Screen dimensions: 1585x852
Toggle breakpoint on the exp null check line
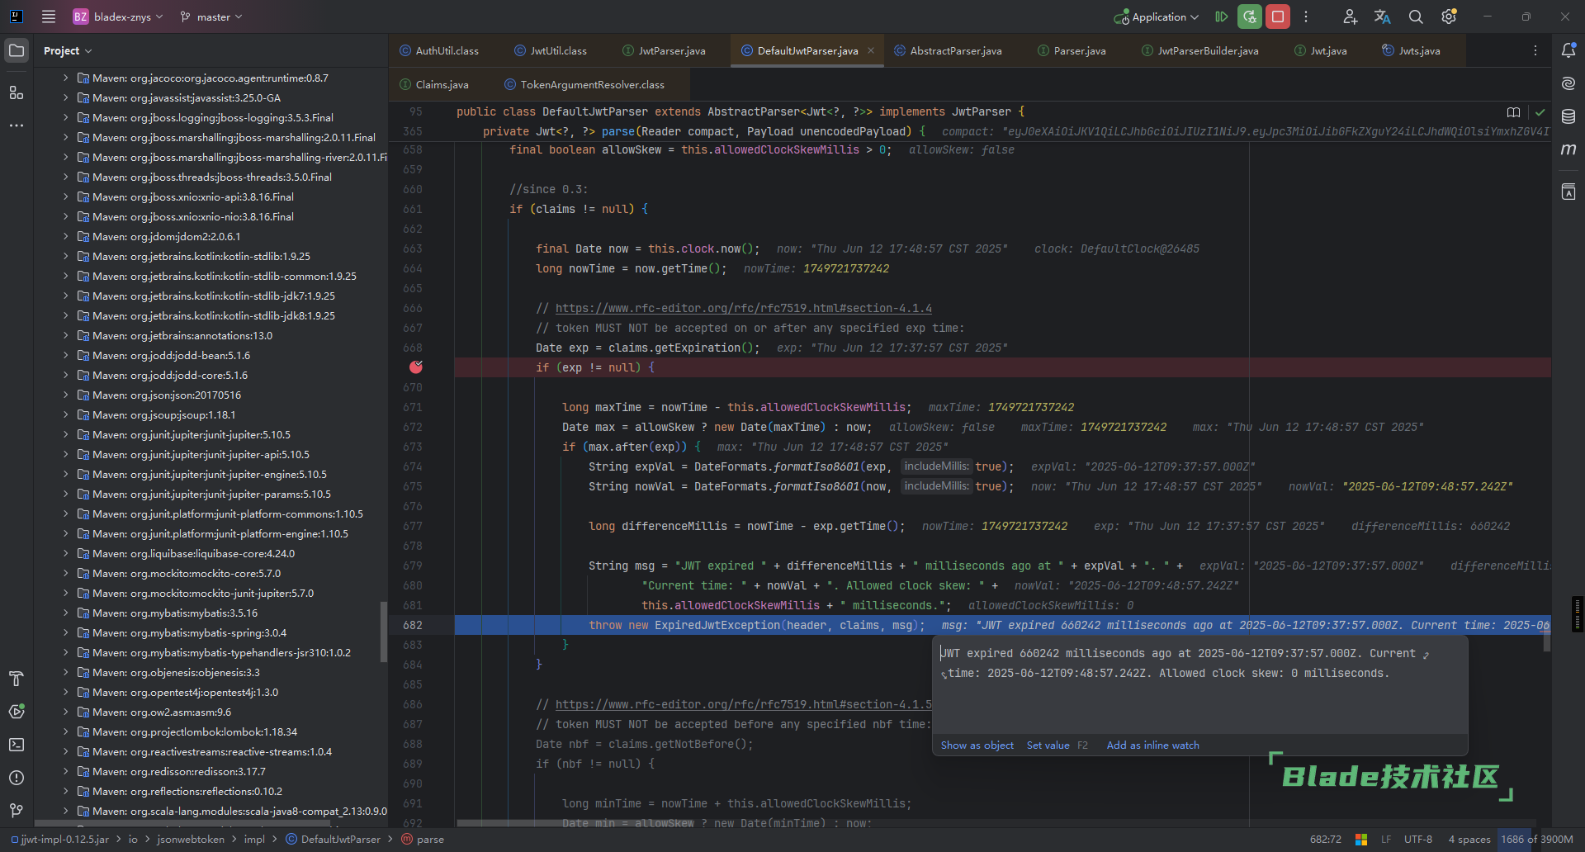pos(416,367)
